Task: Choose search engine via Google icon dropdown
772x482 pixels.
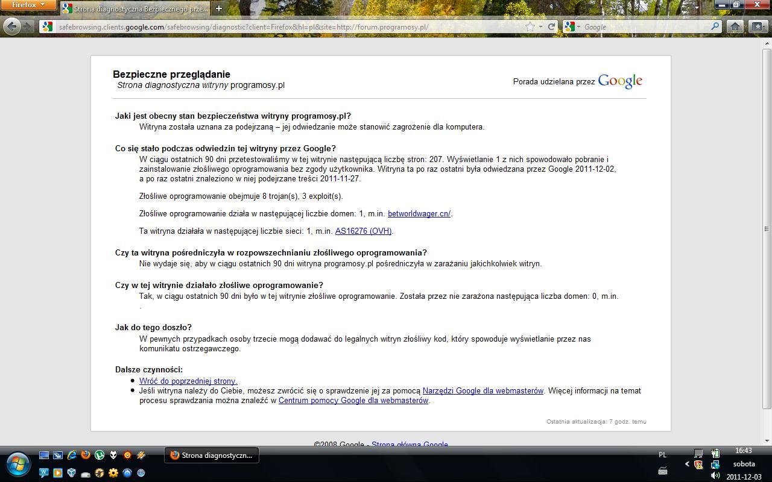Action: [x=572, y=27]
